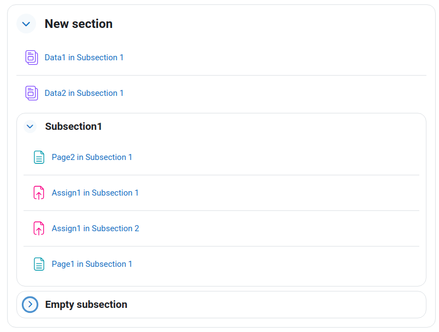Click the Empty subsection heading title
439x332 pixels.
[86, 305]
